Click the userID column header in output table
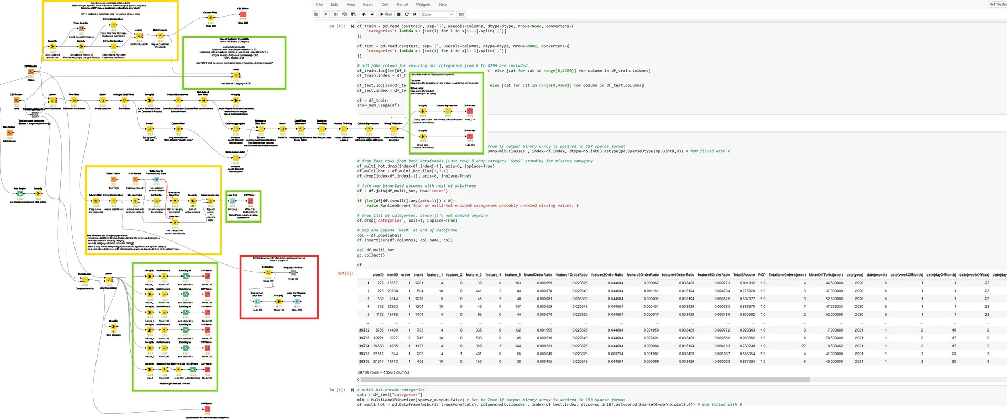The height and width of the screenshot is (419, 1007). [x=378, y=275]
